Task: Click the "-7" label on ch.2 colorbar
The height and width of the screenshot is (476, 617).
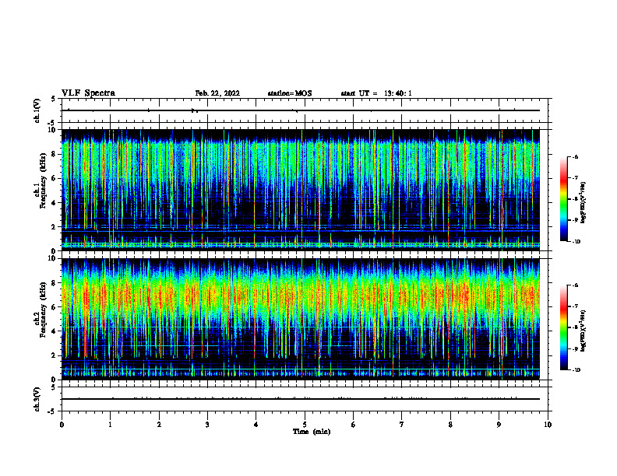Action: coord(575,306)
